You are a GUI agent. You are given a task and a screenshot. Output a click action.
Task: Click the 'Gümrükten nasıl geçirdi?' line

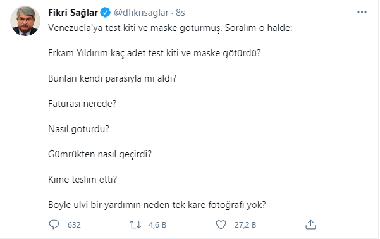point(100,154)
